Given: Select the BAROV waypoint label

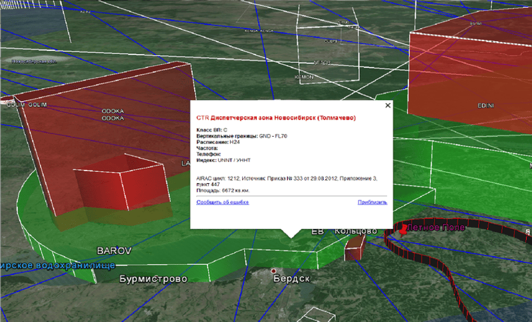Looking at the screenshot, I should tap(114, 251).
